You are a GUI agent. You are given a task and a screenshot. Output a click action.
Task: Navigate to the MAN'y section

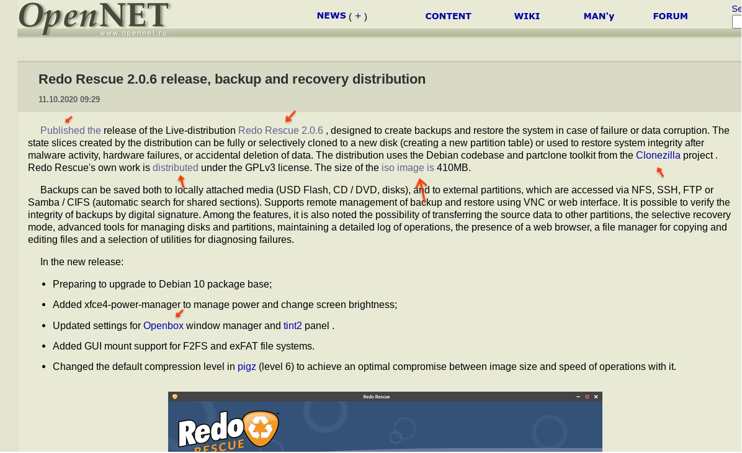tap(599, 16)
